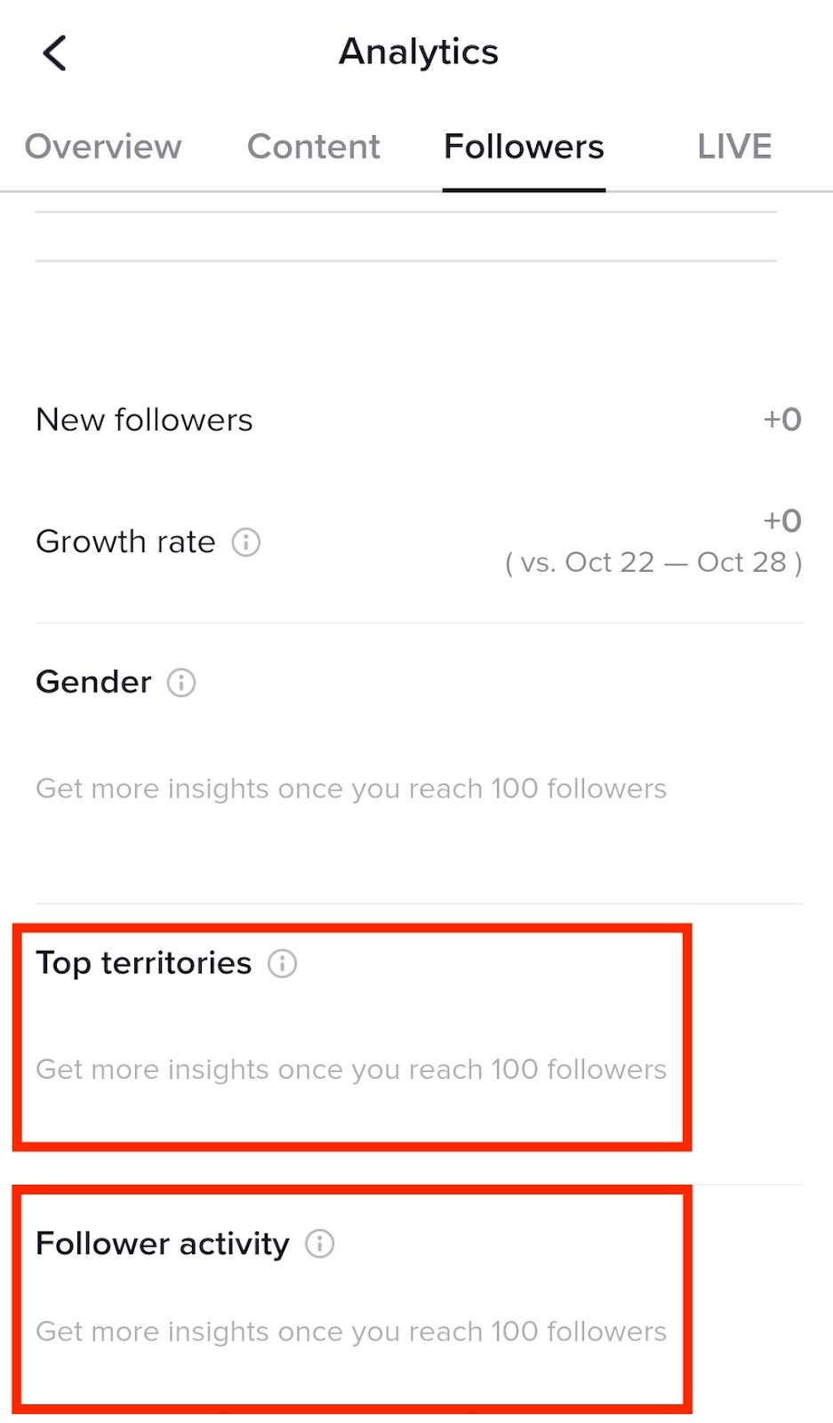Select the Gender section heading

[93, 682]
